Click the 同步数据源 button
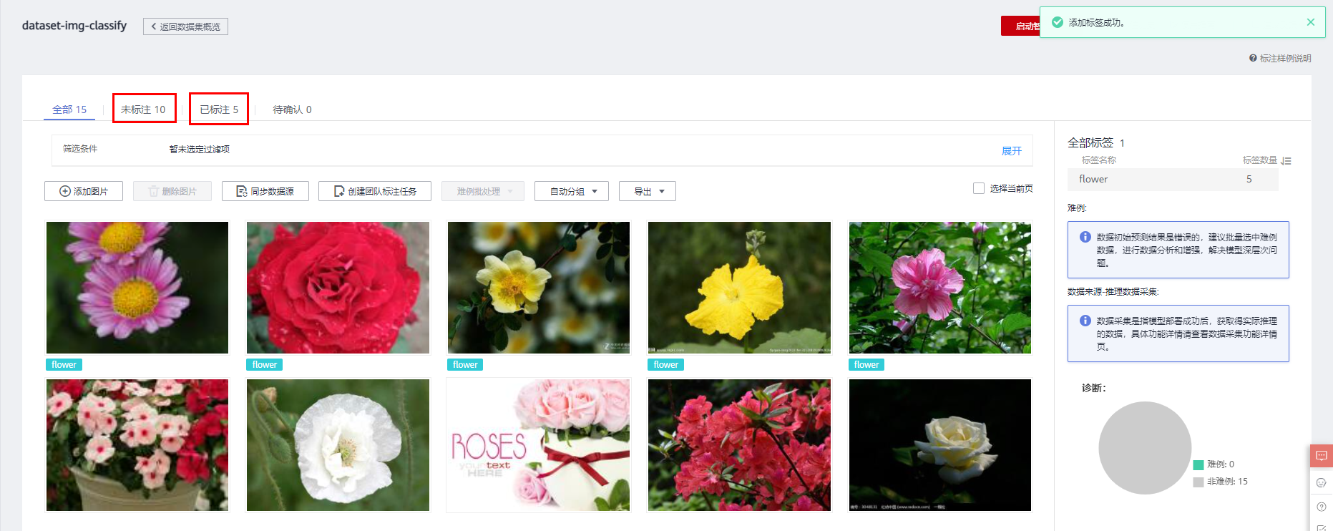 point(265,191)
